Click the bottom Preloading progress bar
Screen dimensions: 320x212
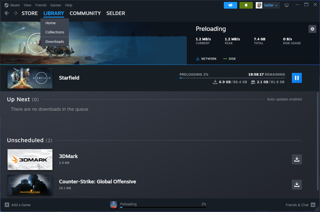(x=163, y=207)
